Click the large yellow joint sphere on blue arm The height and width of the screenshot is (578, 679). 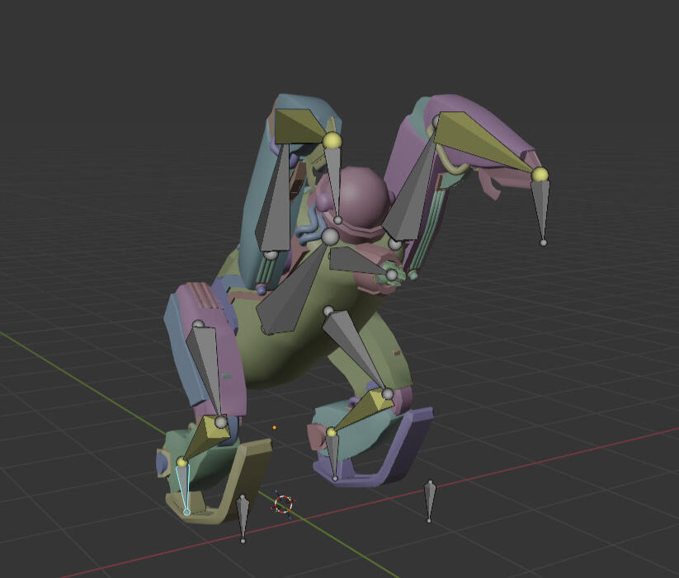click(x=332, y=141)
